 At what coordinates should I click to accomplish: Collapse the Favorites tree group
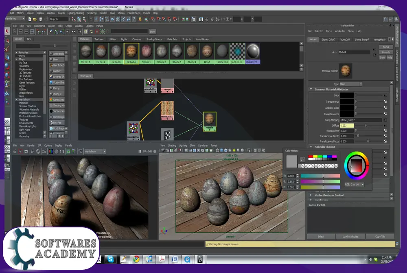pos(16,52)
